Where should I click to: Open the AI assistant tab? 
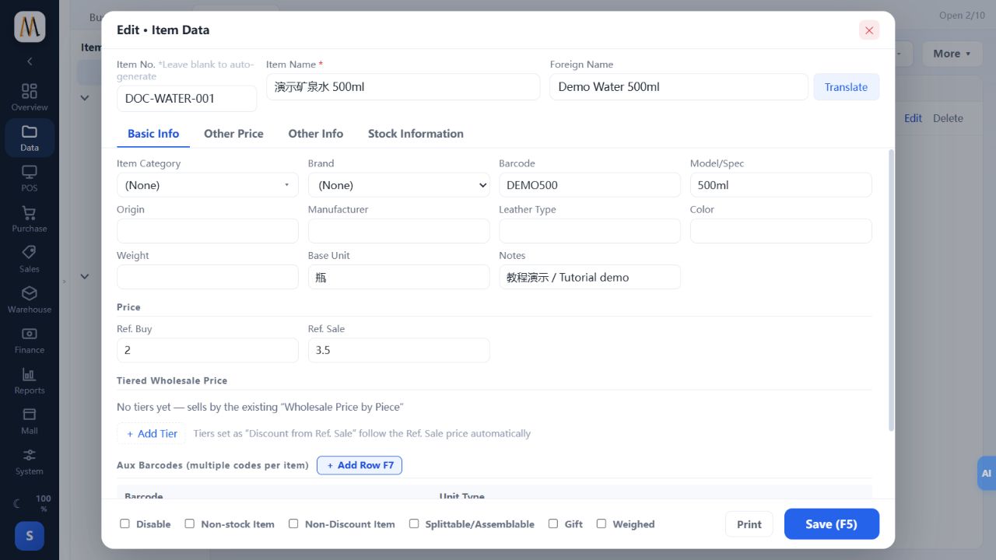coord(986,473)
